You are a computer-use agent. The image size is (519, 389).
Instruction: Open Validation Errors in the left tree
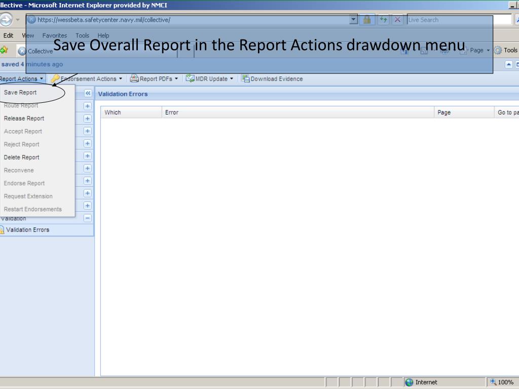click(27, 230)
